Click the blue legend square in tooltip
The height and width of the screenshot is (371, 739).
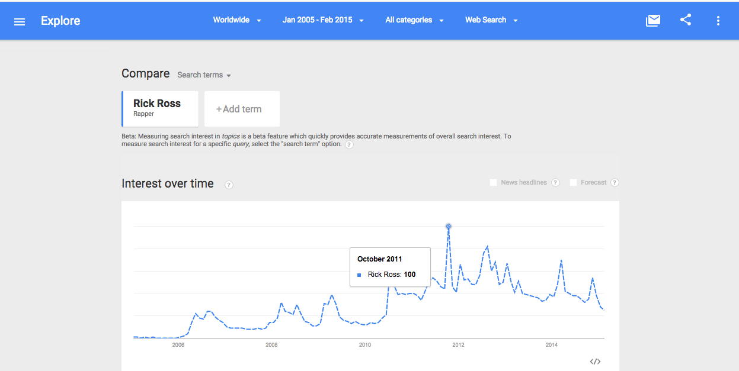(x=359, y=275)
